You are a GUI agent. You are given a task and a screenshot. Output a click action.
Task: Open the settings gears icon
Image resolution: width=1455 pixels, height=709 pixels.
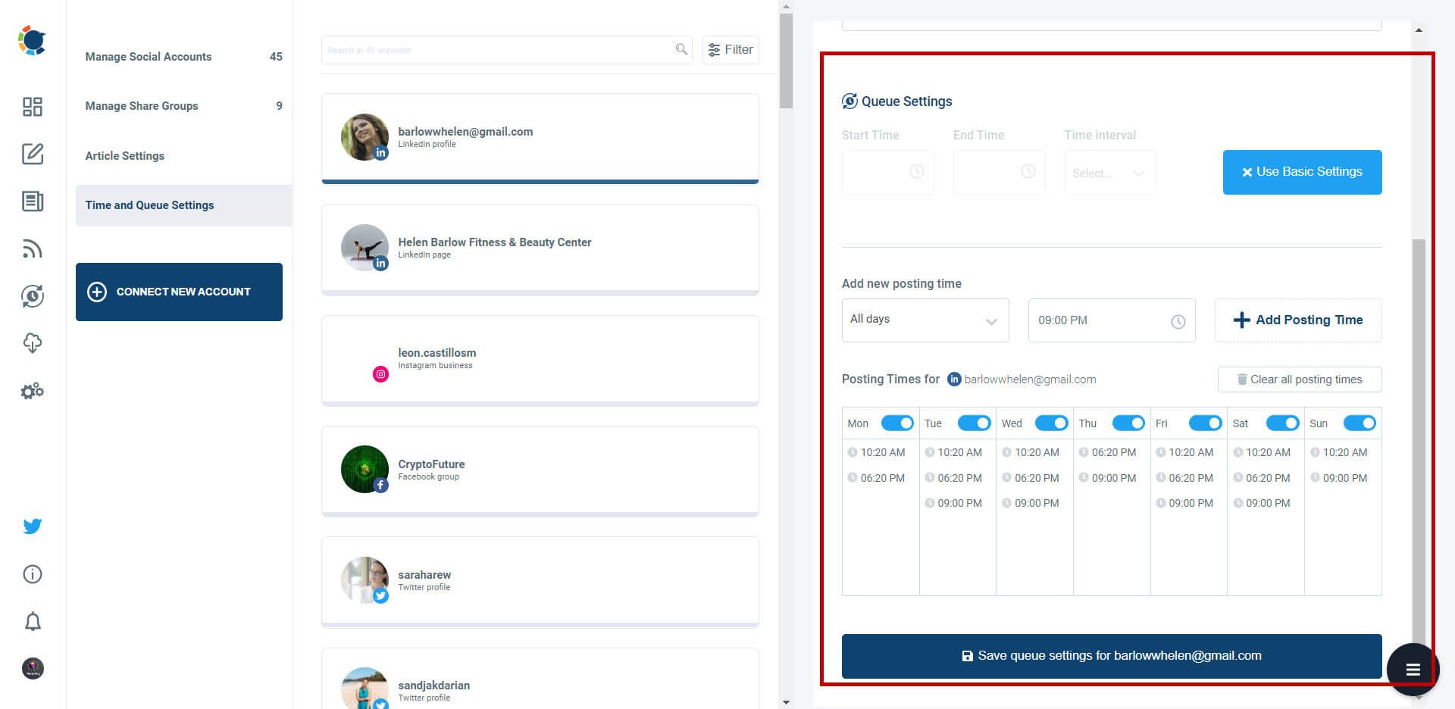pyautogui.click(x=32, y=391)
